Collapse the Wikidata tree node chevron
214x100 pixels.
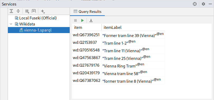[x=11, y=24]
